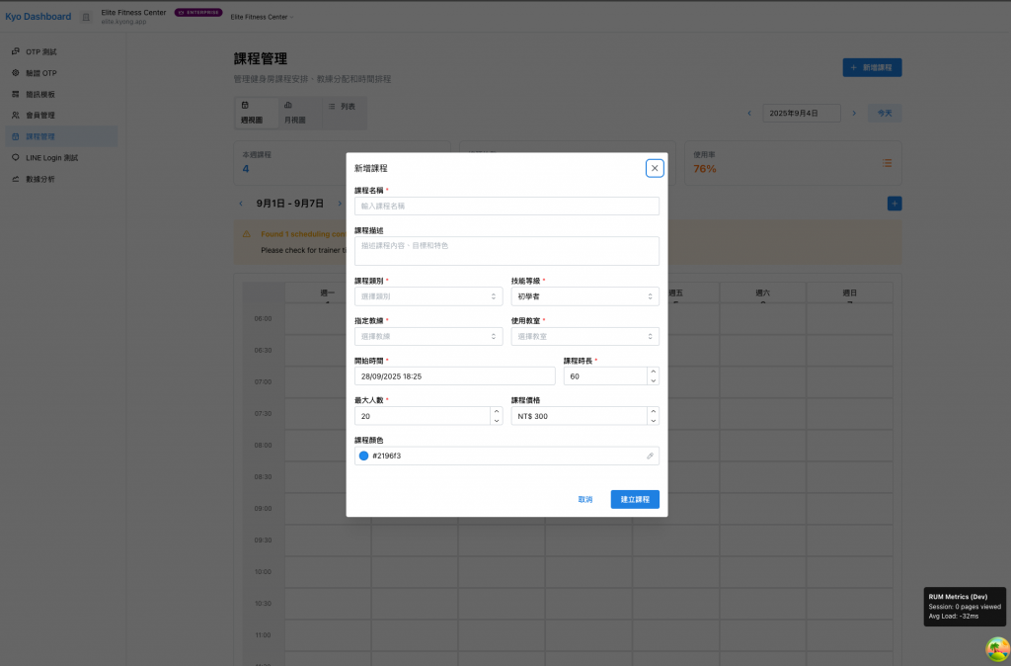Click the 週六 column header
The image size is (1011, 666).
(763, 293)
